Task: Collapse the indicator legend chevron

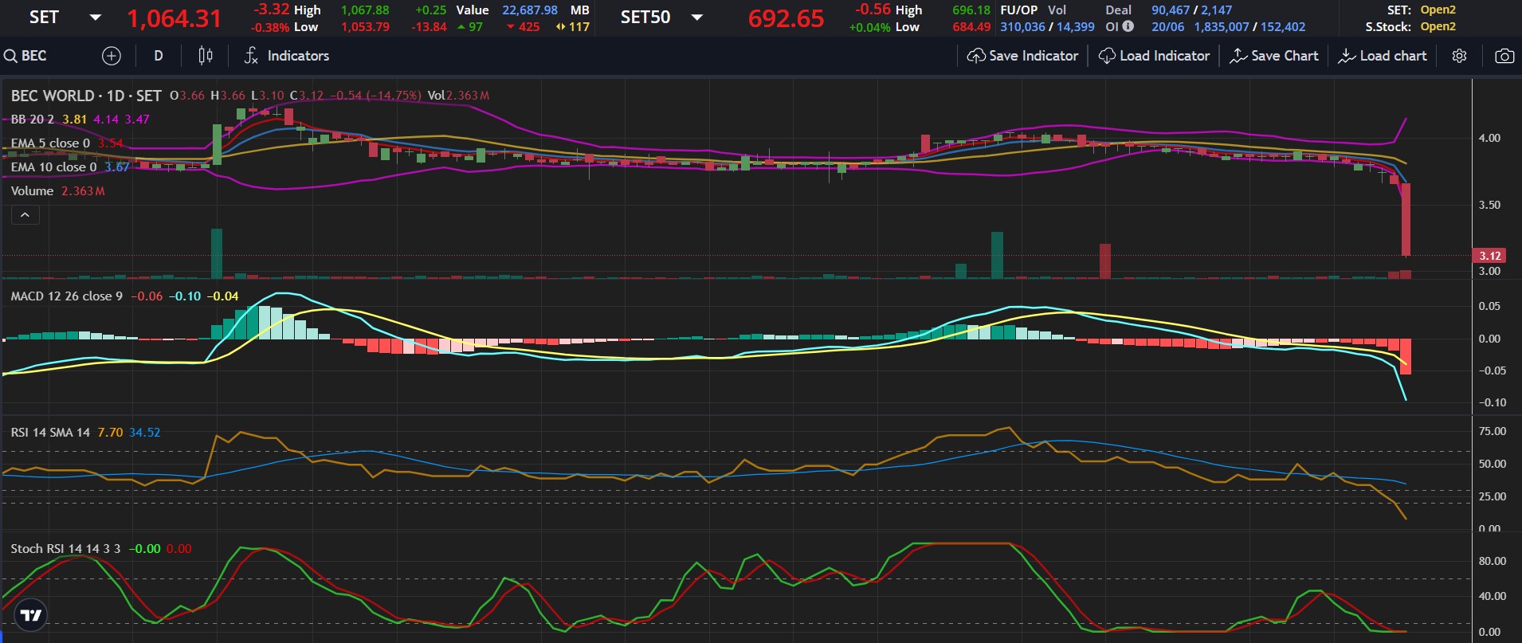Action: 25,215
